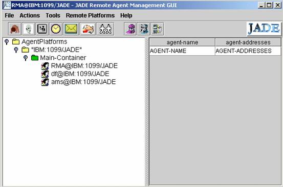
Task: Open the Actions menu
Action: 30,15
